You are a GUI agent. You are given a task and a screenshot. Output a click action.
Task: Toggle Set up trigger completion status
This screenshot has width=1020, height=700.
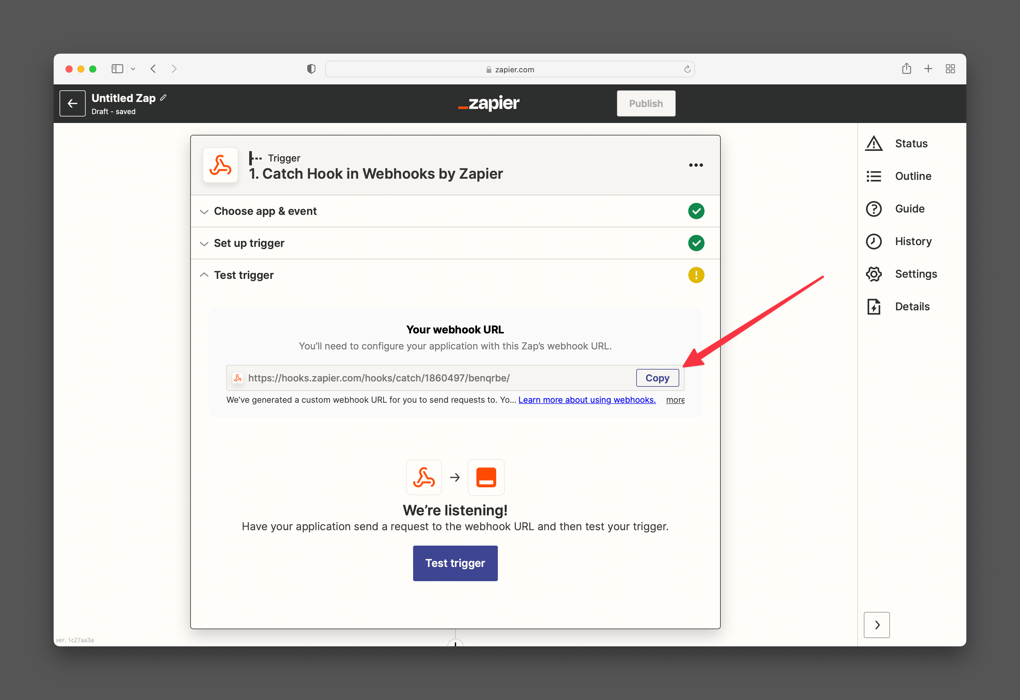696,243
